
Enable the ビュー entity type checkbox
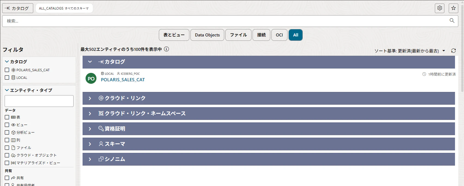pos(7,125)
